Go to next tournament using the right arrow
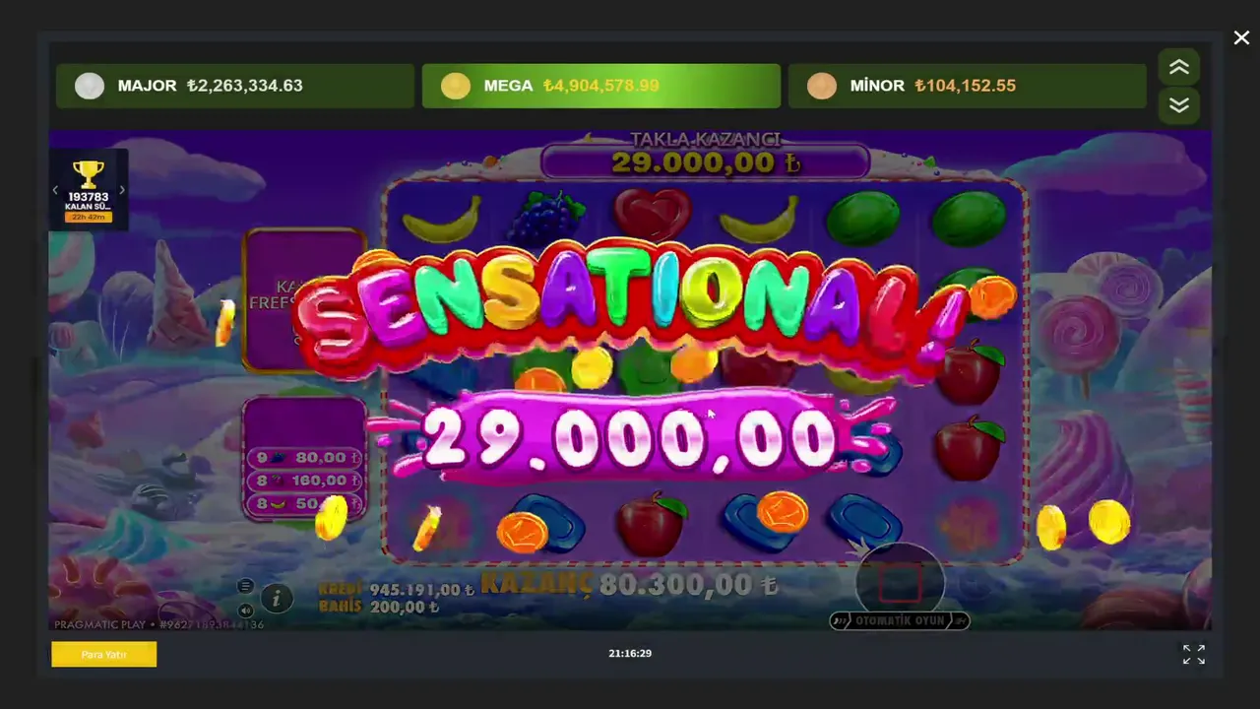The image size is (1260, 709). coord(122,190)
